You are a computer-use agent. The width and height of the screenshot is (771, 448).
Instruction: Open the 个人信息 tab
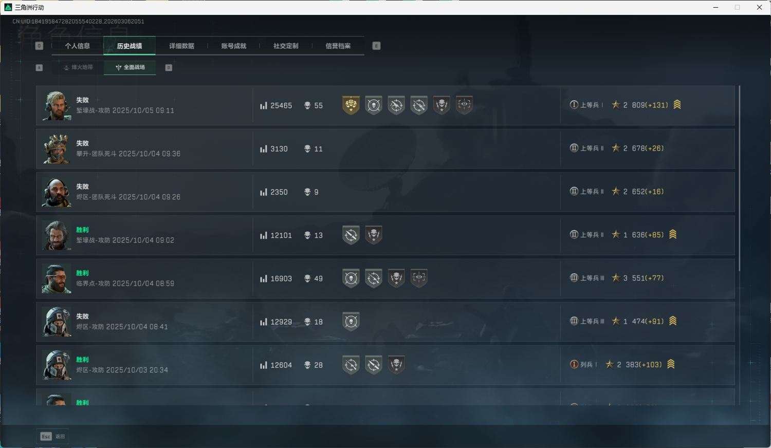pyautogui.click(x=77, y=46)
